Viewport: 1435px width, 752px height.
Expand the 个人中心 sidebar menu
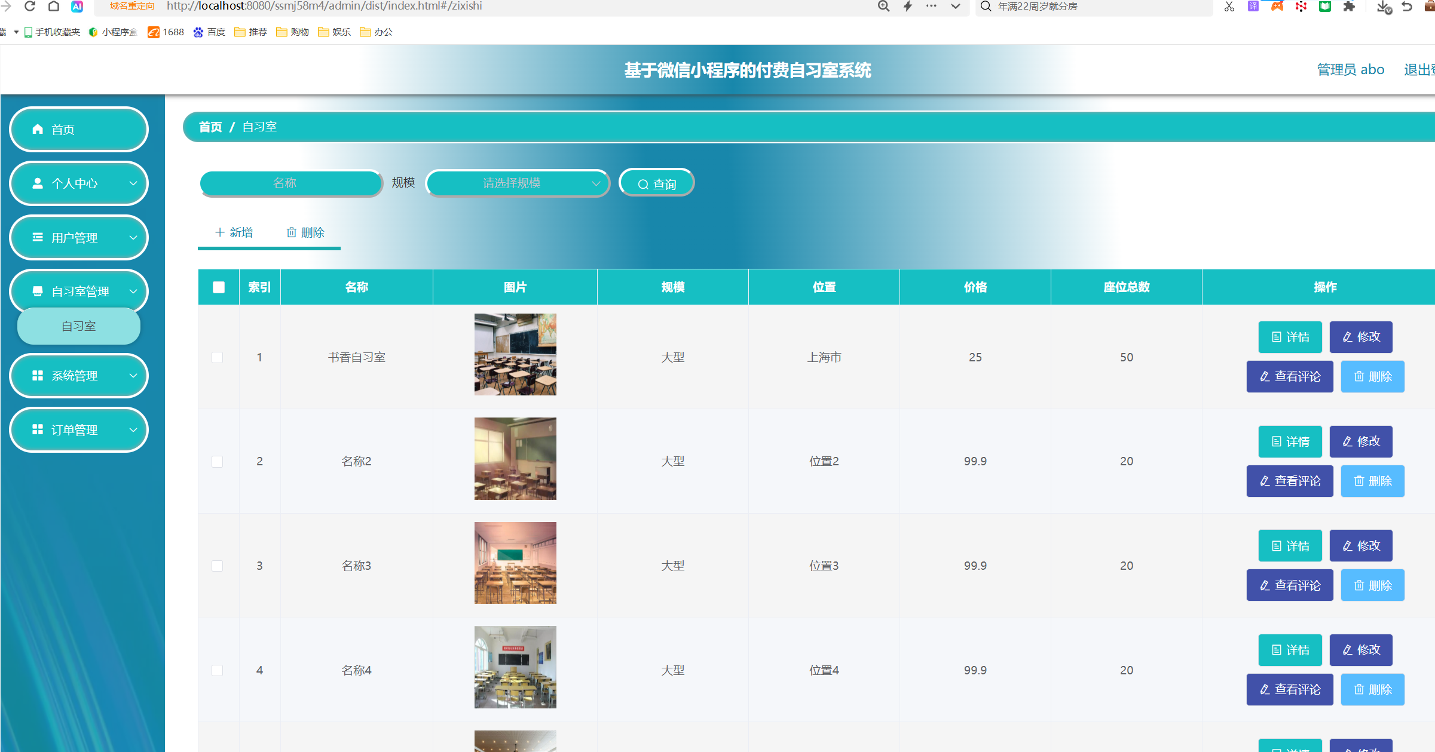tap(79, 183)
